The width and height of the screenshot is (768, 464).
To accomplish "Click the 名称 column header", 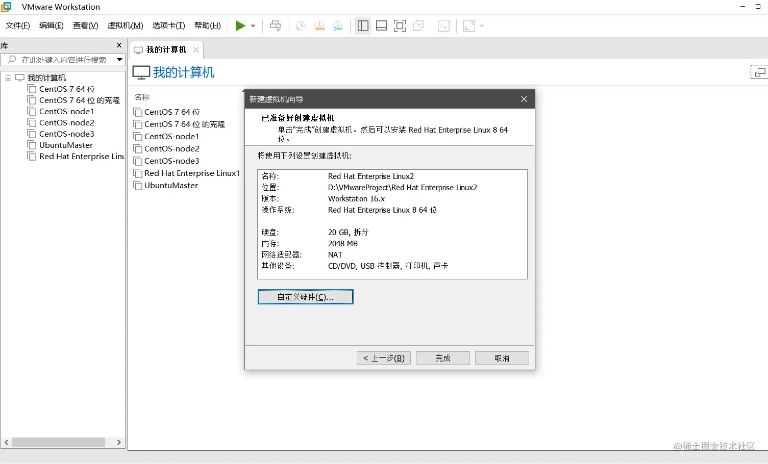I will 142,97.
